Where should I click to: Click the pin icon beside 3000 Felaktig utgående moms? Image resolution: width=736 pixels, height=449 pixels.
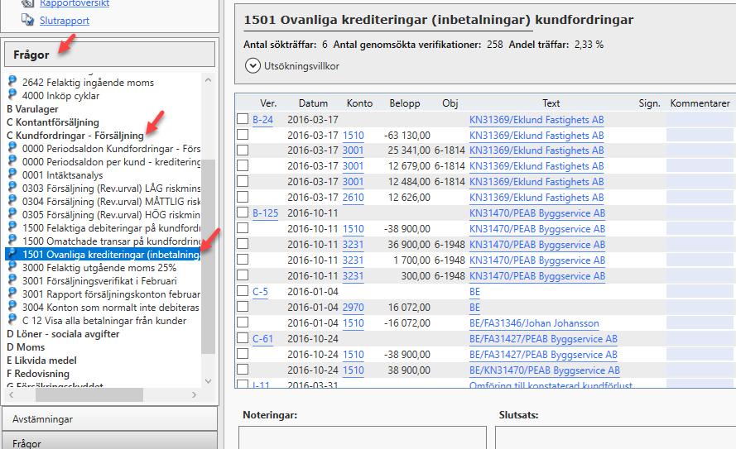click(x=12, y=267)
